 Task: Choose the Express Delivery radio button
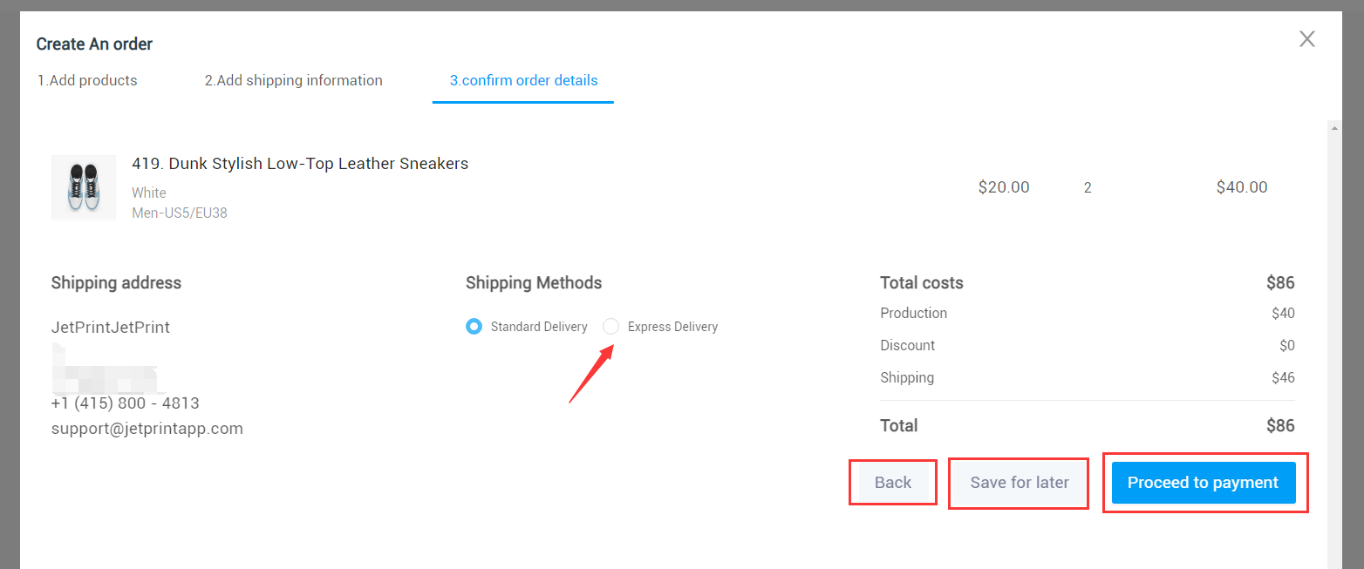pyautogui.click(x=611, y=327)
